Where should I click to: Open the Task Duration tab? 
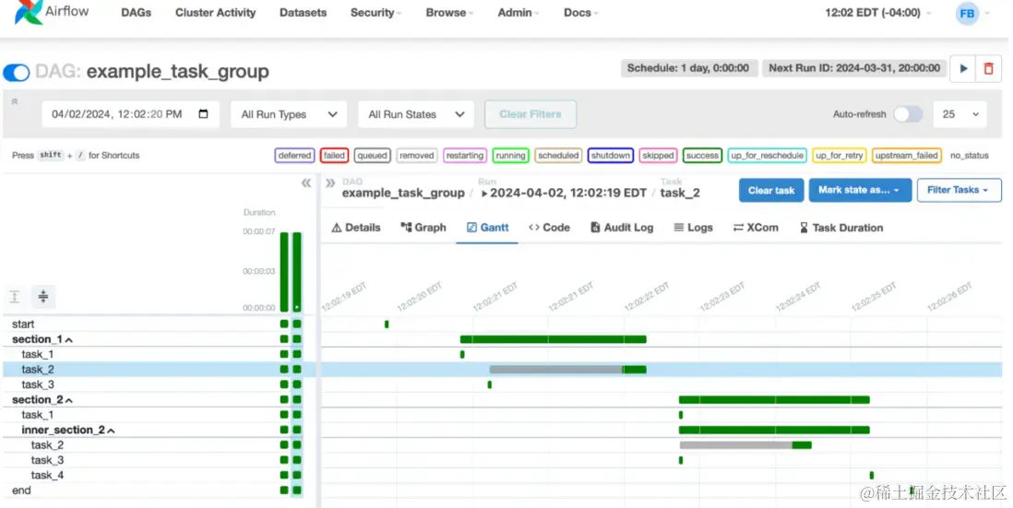coord(840,228)
